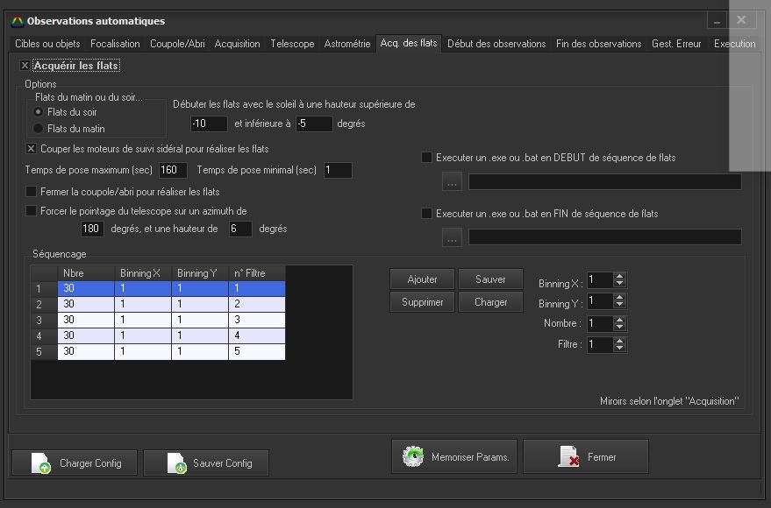Enable Fermer la coupole/abri checkbox

click(x=32, y=192)
